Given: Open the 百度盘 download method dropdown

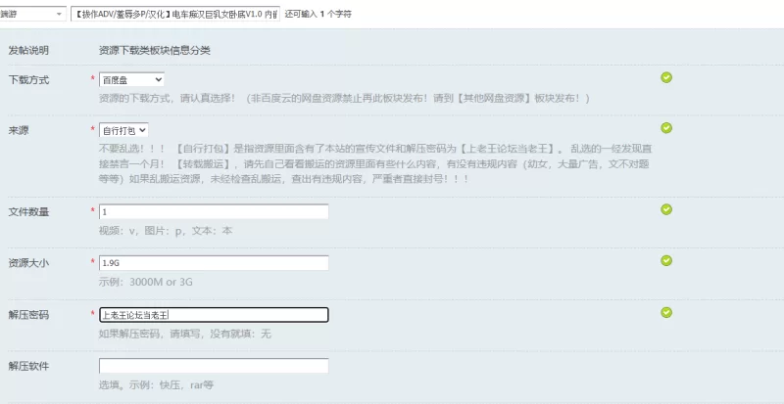Looking at the screenshot, I should [131, 79].
